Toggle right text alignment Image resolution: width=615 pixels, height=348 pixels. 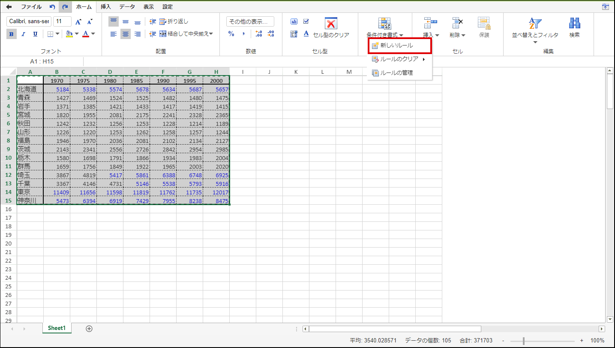pos(138,34)
